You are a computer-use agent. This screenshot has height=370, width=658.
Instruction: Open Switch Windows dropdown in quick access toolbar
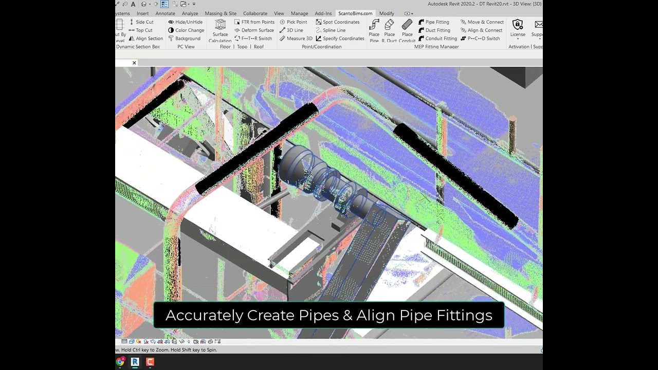tap(189, 4)
